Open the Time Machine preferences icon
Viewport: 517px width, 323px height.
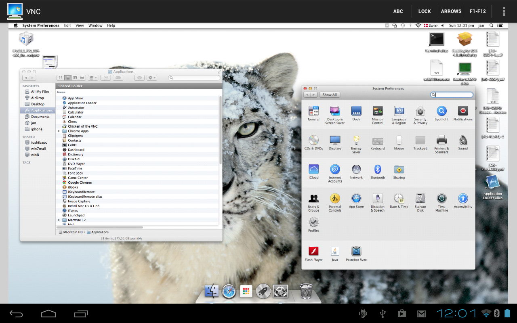pos(441,199)
